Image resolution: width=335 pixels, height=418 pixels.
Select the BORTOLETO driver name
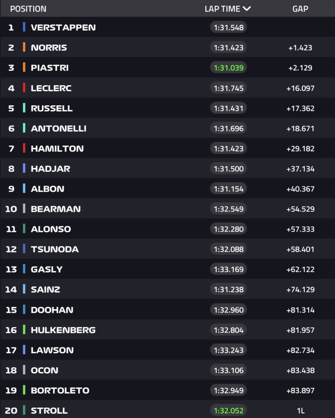(60, 390)
